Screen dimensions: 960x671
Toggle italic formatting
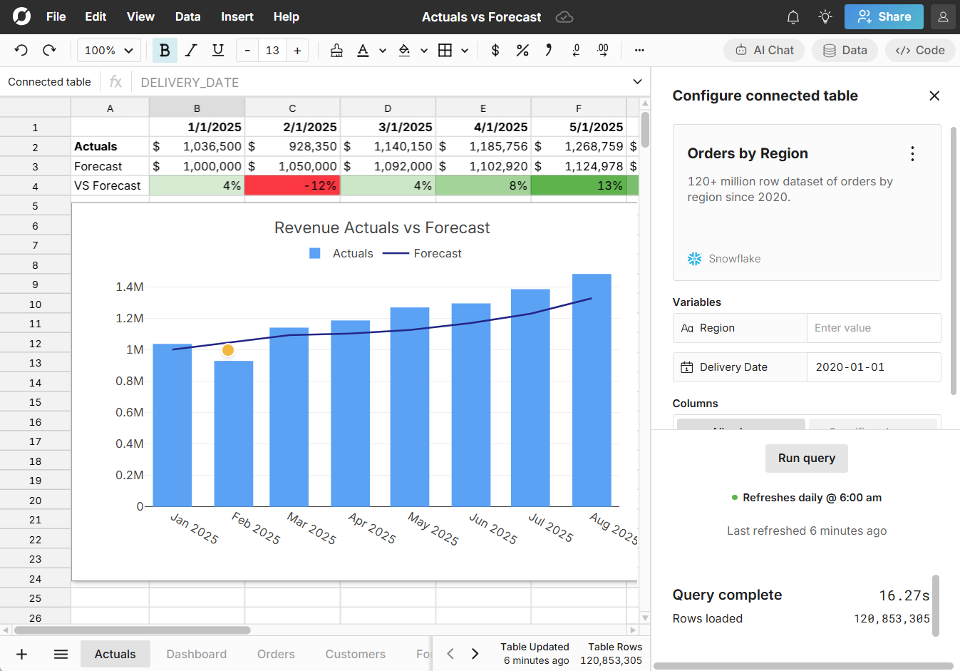[191, 51]
